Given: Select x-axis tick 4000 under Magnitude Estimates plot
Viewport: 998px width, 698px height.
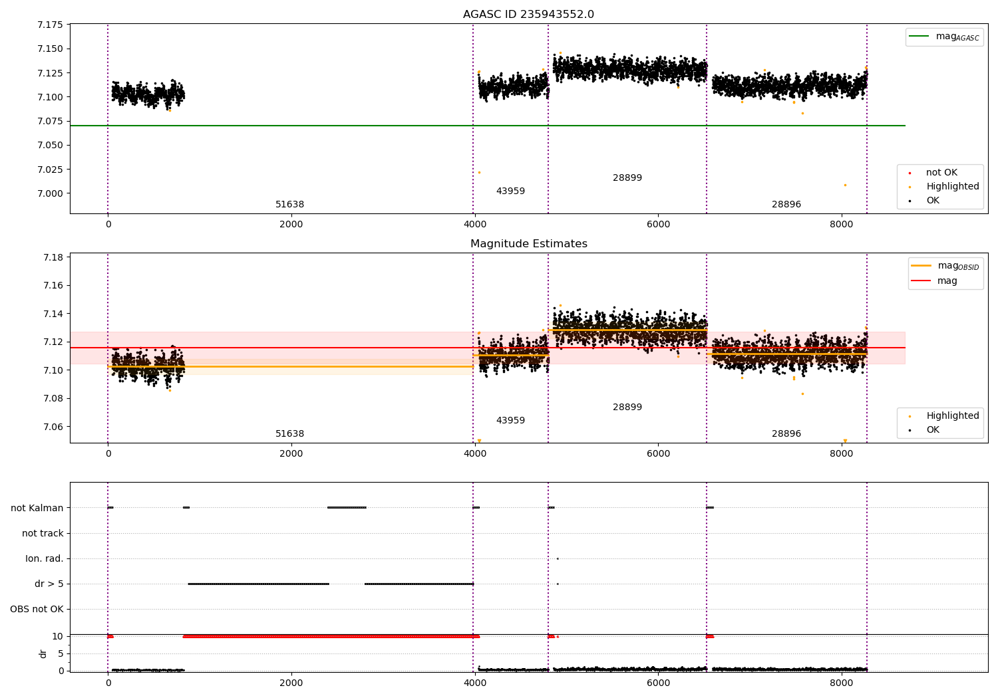Looking at the screenshot, I should 474,454.
